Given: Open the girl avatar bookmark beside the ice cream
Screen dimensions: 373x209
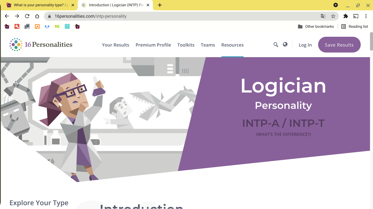Looking at the screenshot, I should [x=77, y=26].
